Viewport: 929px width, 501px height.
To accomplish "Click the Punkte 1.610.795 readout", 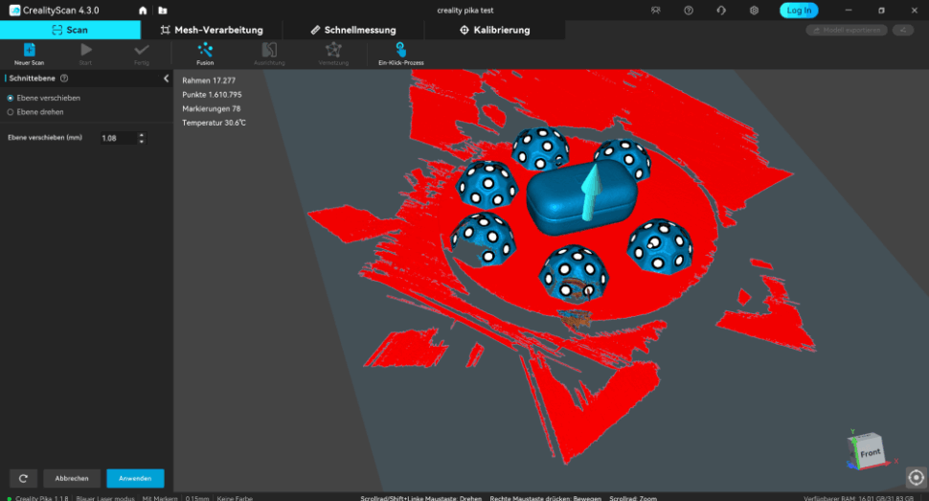I will click(212, 95).
